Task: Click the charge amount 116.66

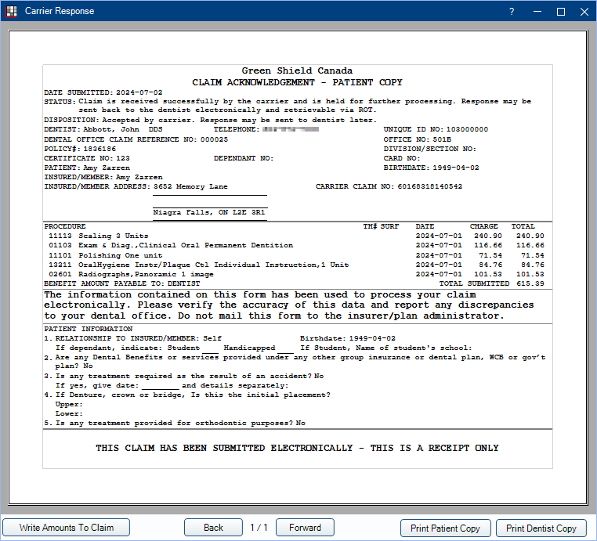Action: pos(488,245)
